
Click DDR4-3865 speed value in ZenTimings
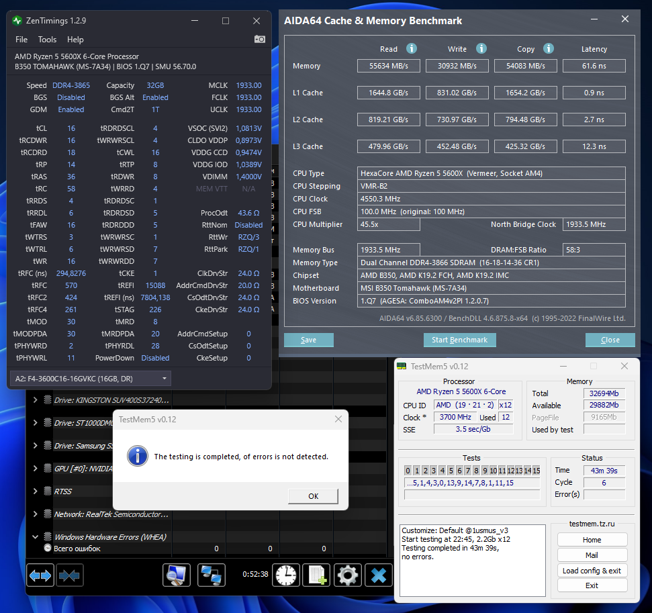coord(71,85)
